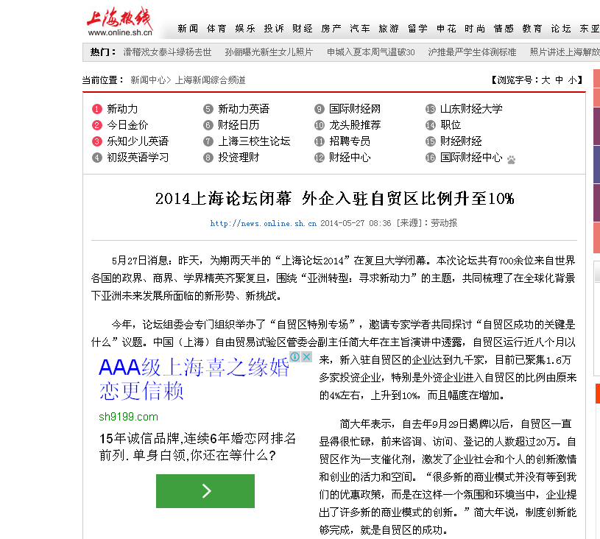Click the 上海新闻综合频道 breadcrumb link
This screenshot has width=600, height=539.
210,80
